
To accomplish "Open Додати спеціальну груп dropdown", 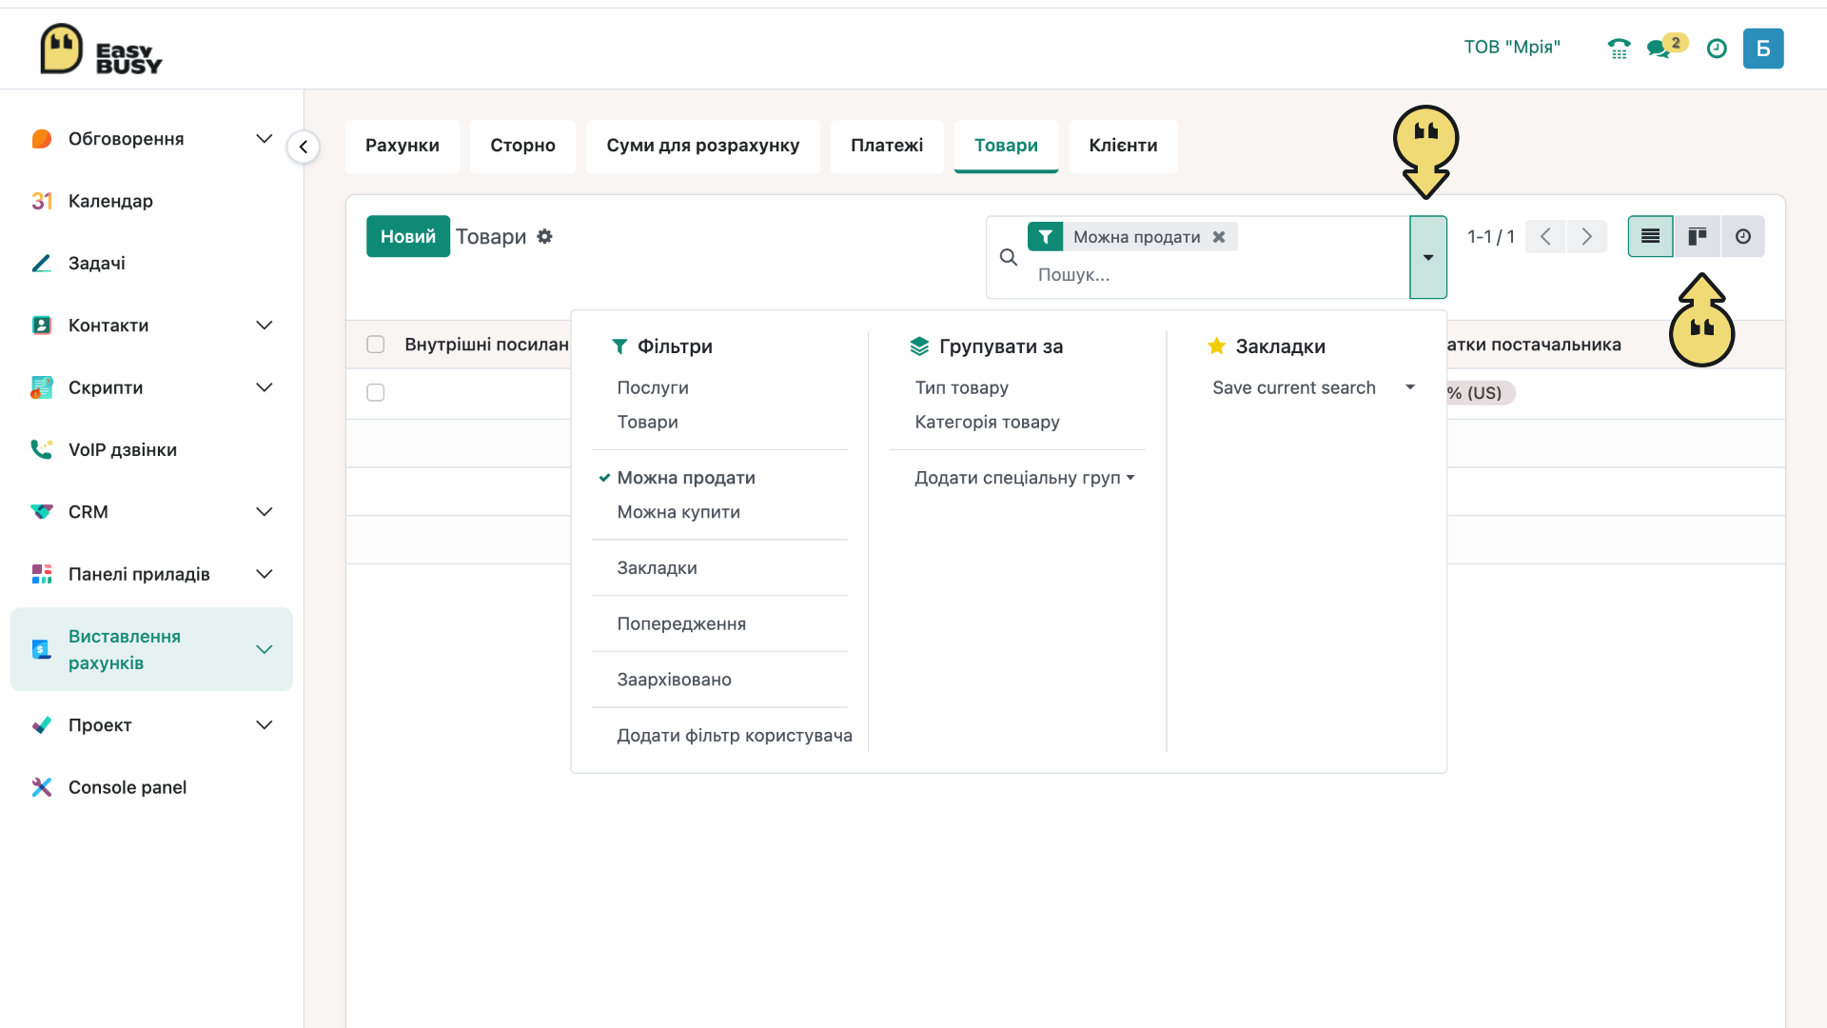I will [1025, 478].
